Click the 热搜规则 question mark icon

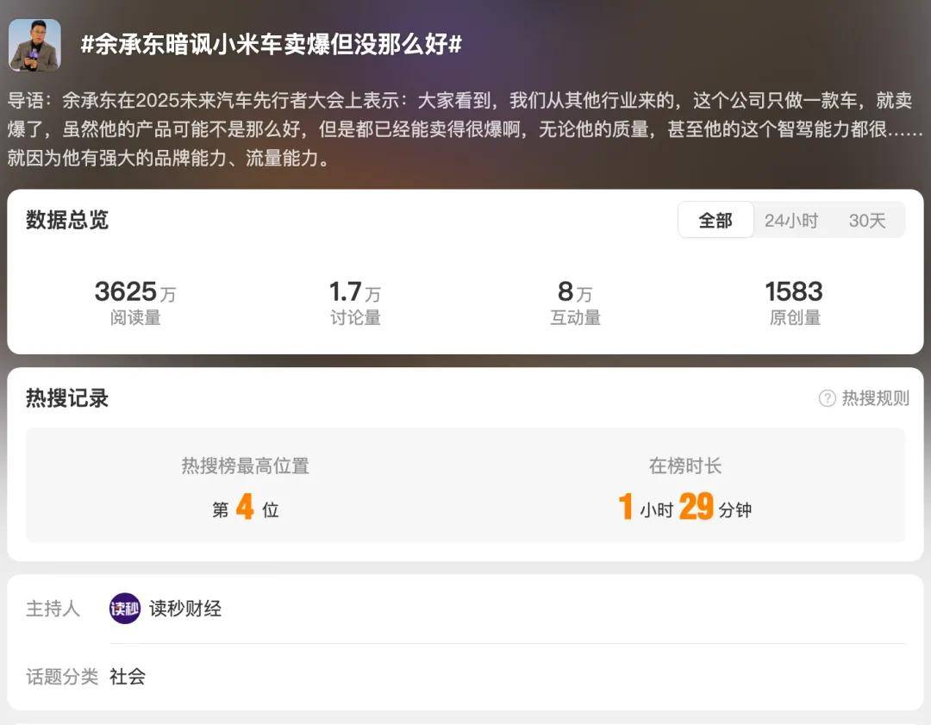coord(827,398)
